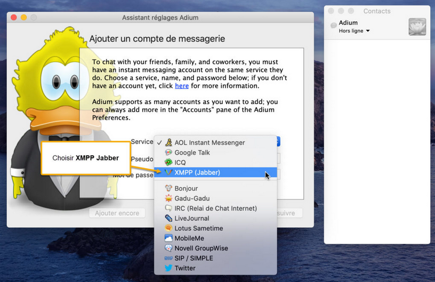This screenshot has height=282, width=435.
Task: Click the LiveJournal pencil icon
Action: 168,218
